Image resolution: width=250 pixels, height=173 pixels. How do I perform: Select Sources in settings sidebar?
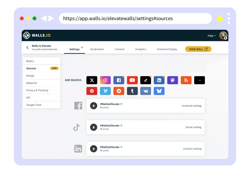[42, 68]
